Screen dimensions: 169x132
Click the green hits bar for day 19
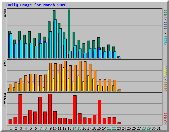(99, 43)
